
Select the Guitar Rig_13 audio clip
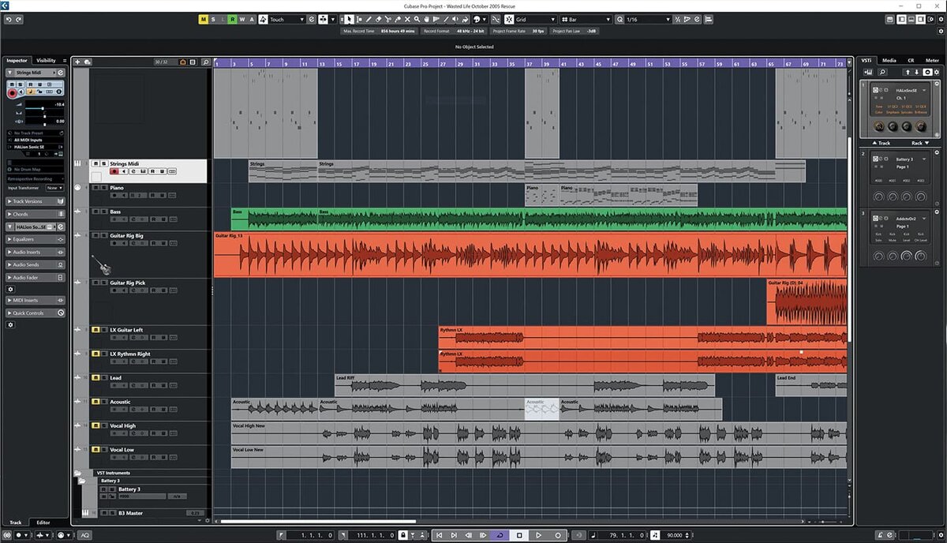tap(530, 254)
